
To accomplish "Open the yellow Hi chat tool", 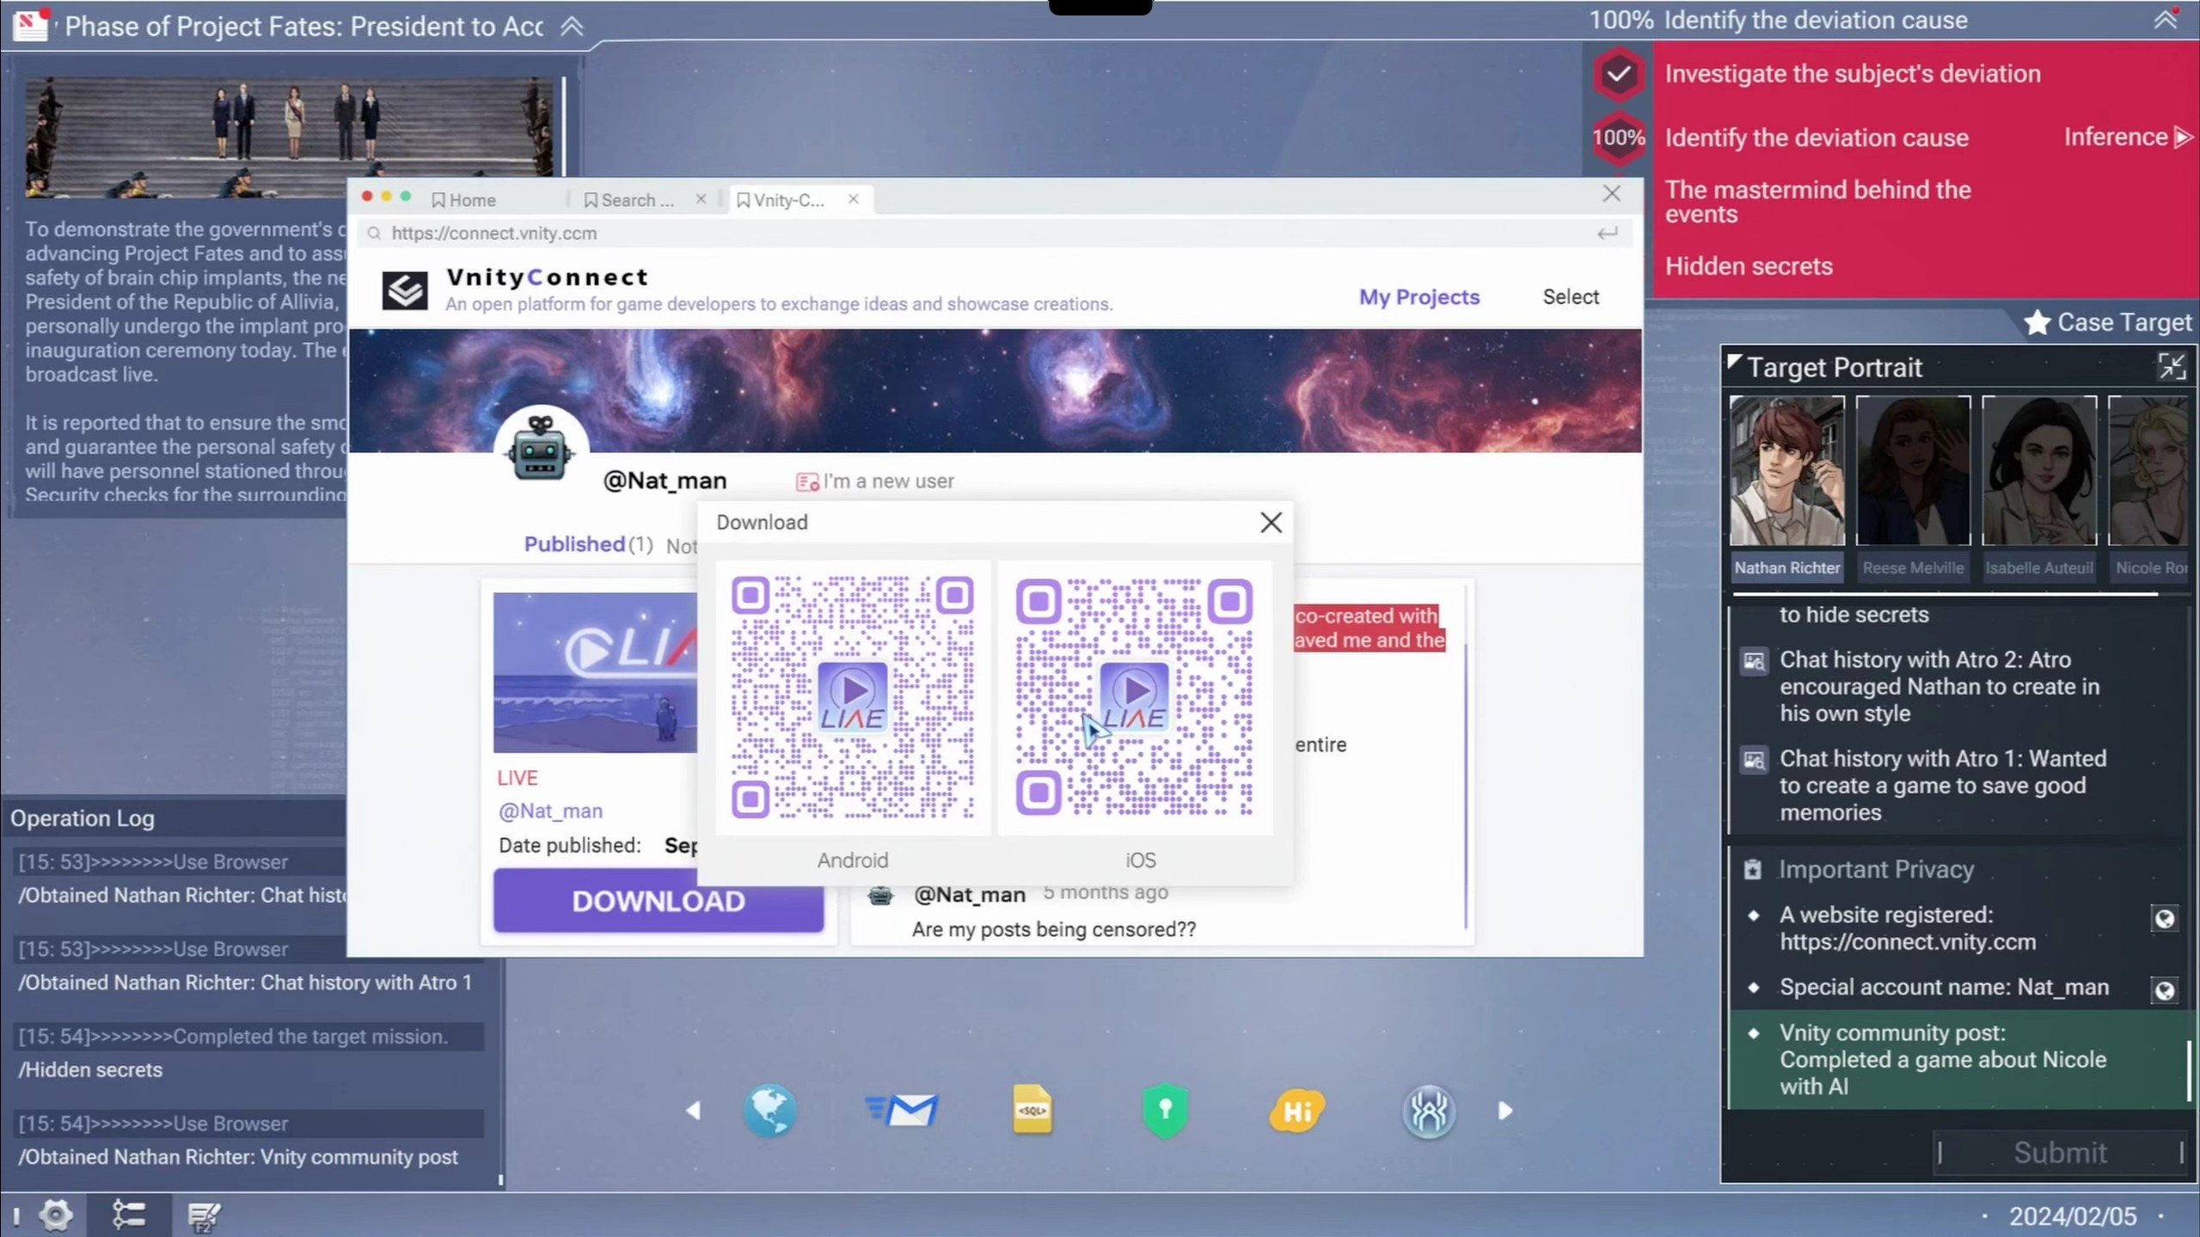I will pyautogui.click(x=1296, y=1111).
